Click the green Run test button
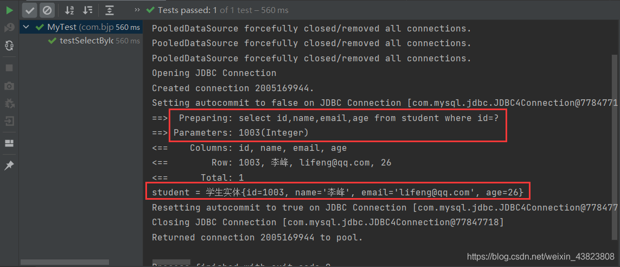This screenshot has width=620, height=267. coord(9,10)
